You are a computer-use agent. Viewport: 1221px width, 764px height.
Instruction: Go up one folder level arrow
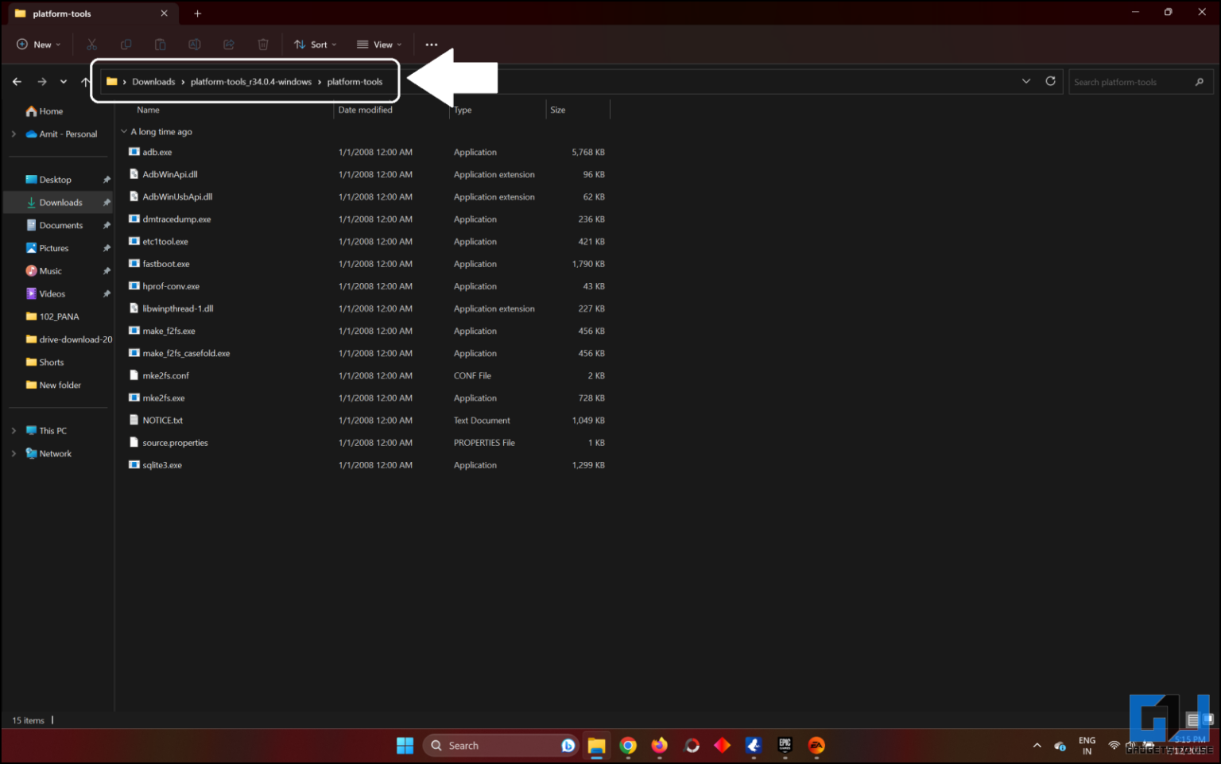tap(86, 82)
